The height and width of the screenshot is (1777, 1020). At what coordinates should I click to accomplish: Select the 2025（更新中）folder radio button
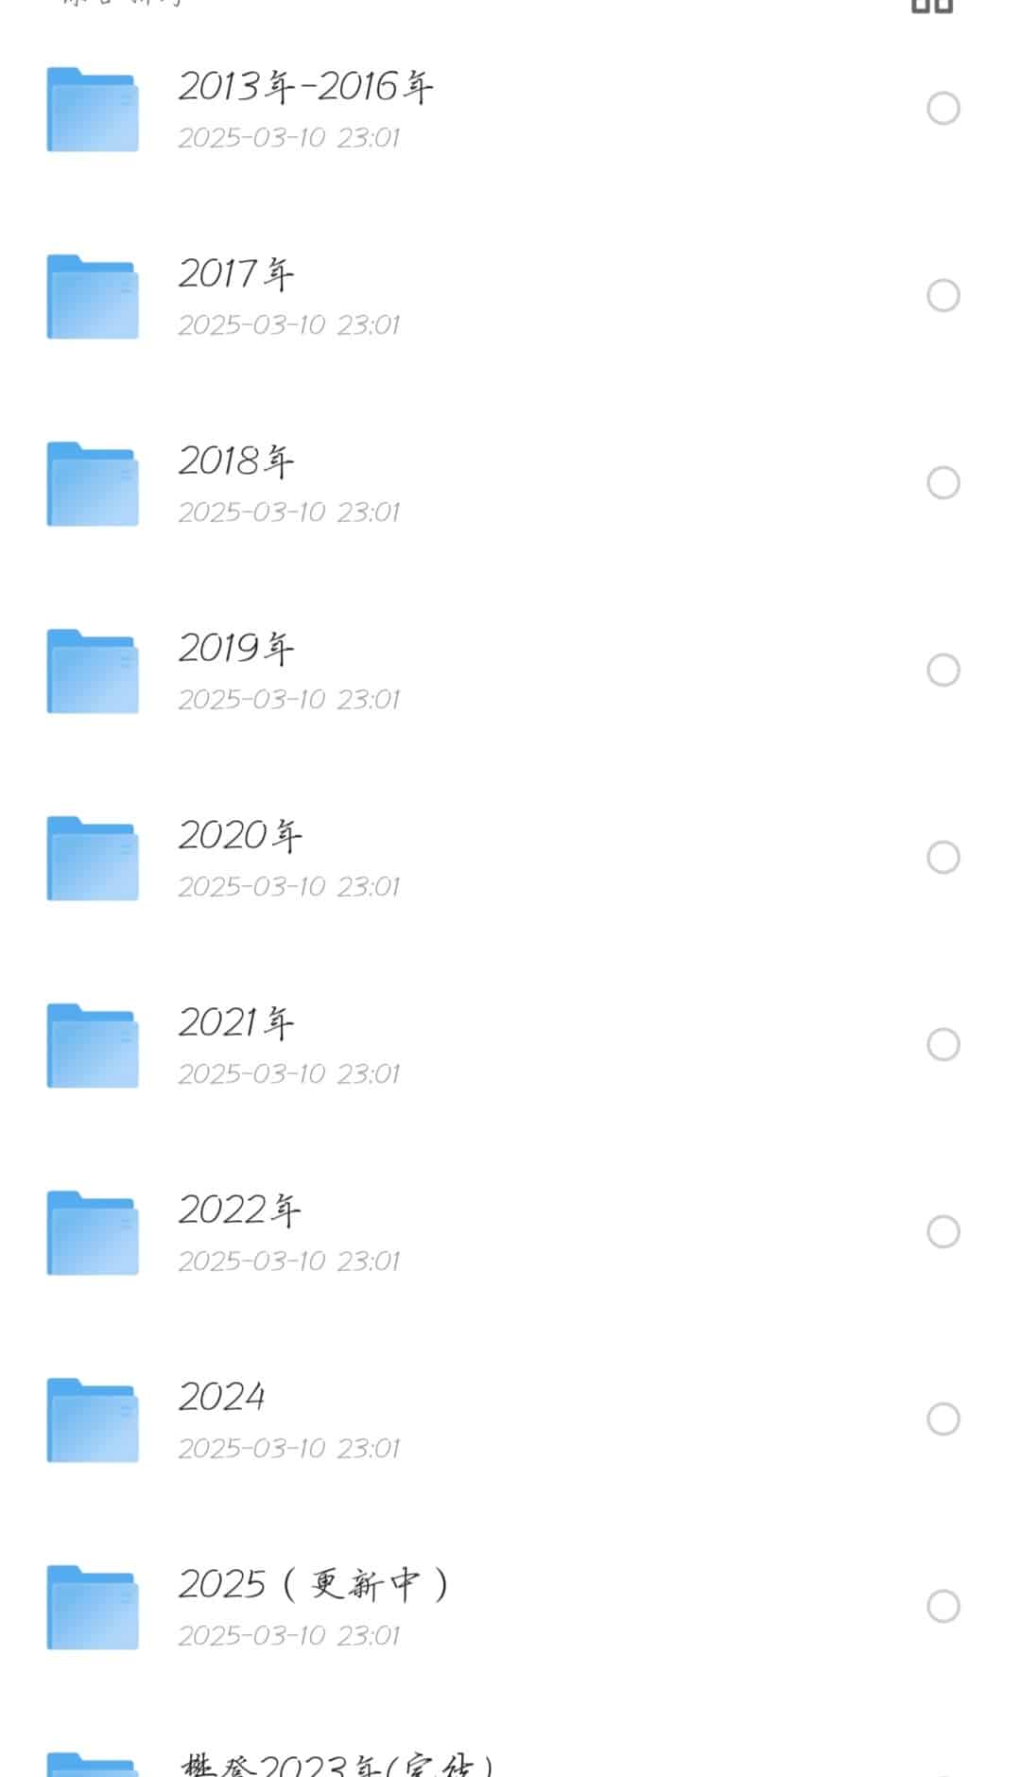pos(943,1607)
